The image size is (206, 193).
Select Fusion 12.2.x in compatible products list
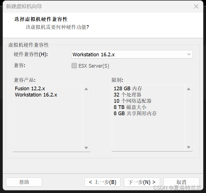pyautogui.click(x=30, y=89)
